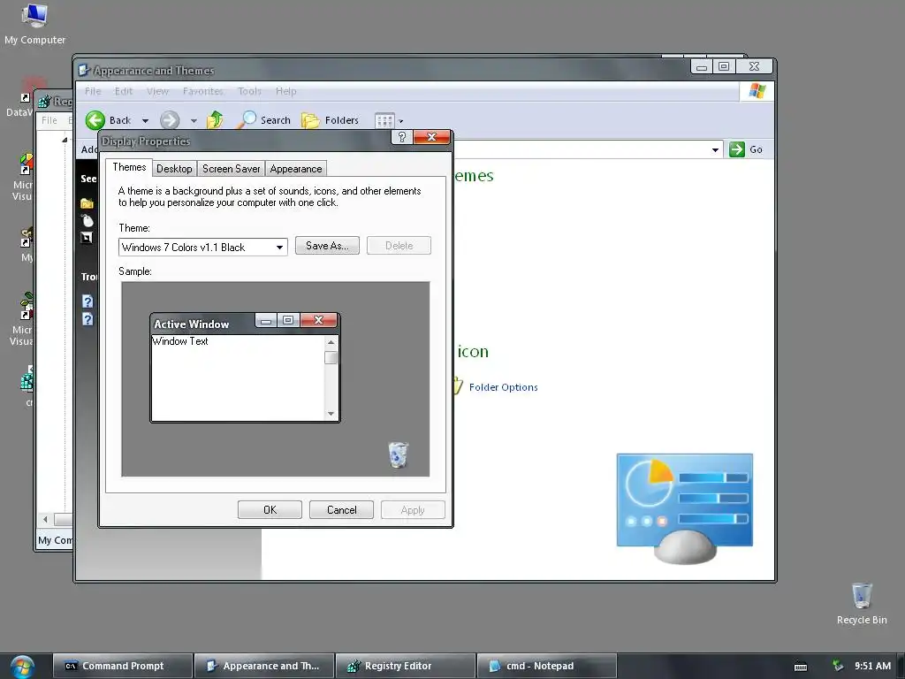Screen dimensions: 905x679
Task: Click the Recycle Bin in theme sample preview
Action: pyautogui.click(x=399, y=455)
